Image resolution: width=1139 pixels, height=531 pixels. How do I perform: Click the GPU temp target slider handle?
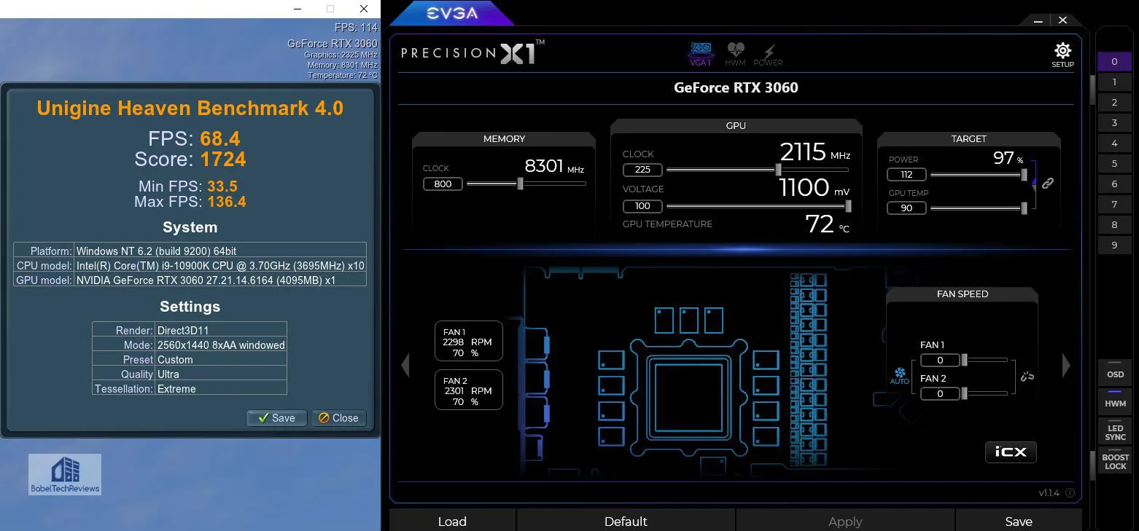(1024, 208)
